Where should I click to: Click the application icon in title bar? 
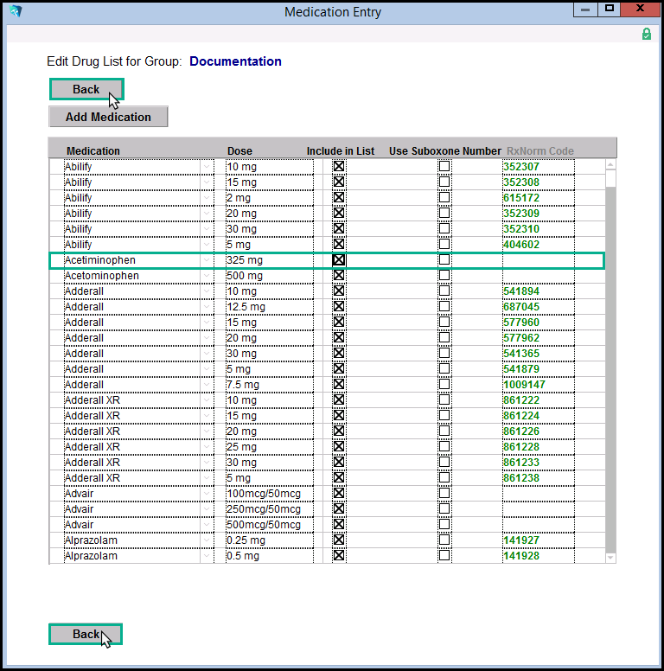coord(15,12)
